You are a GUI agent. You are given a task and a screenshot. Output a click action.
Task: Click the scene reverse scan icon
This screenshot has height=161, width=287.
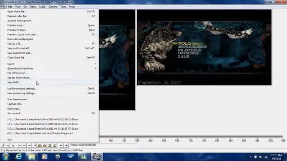tap(50, 145)
